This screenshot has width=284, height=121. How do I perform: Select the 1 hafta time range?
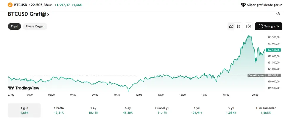(x=59, y=110)
